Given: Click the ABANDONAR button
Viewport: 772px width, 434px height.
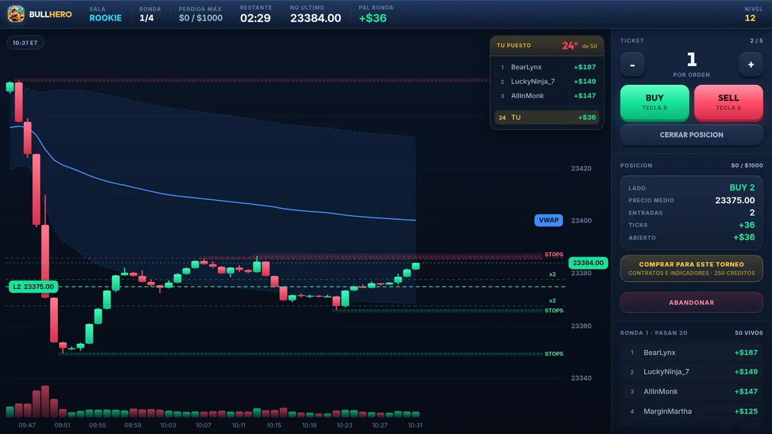Looking at the screenshot, I should 692,302.
